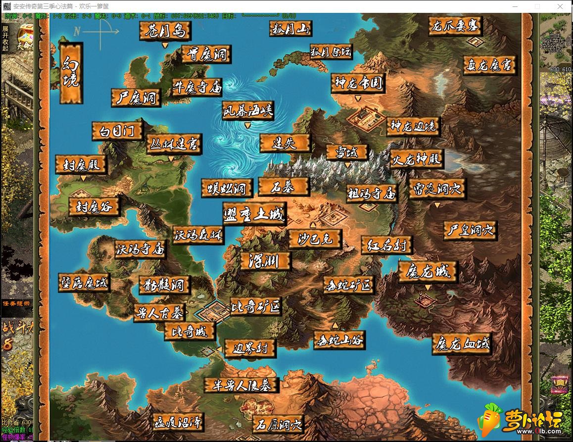Select the 魔龙城 fortress icon

point(425,300)
